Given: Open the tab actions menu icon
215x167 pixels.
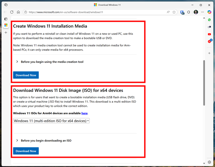Looking at the screenshot, I should point(6,19).
